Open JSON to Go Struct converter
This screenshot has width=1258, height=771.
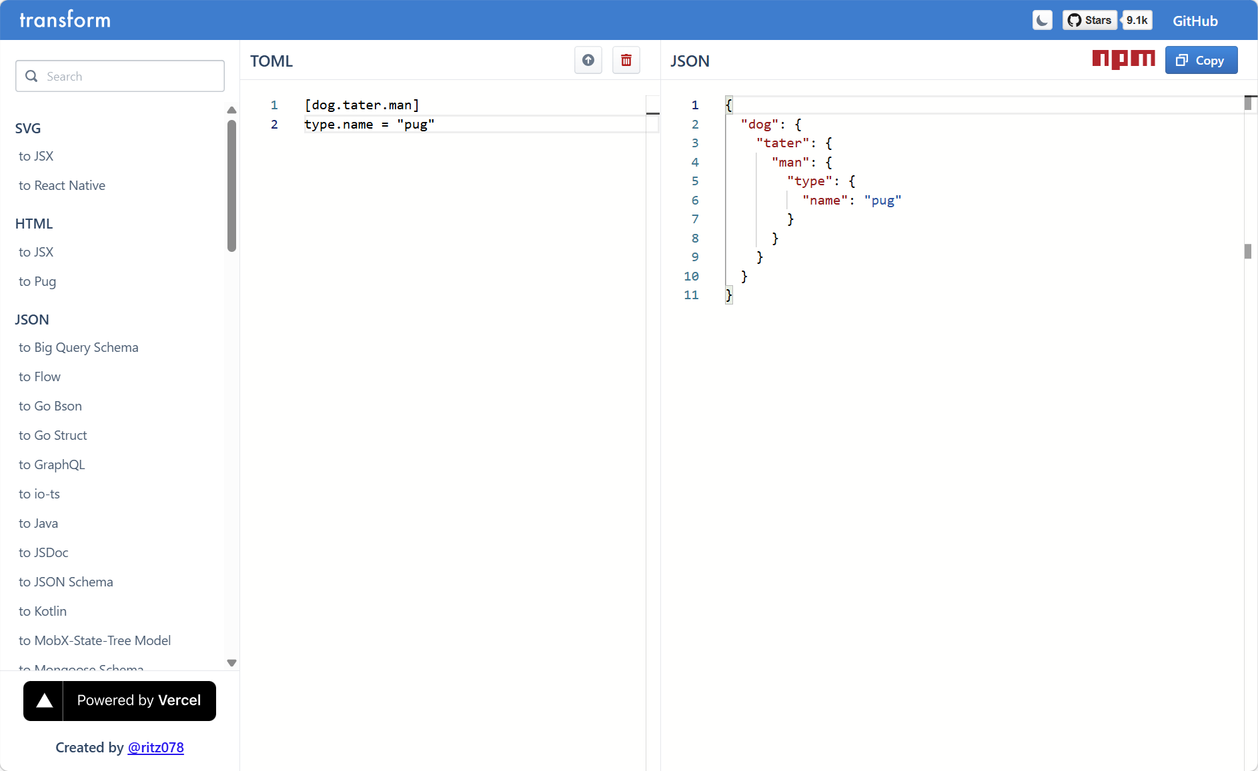click(x=53, y=436)
